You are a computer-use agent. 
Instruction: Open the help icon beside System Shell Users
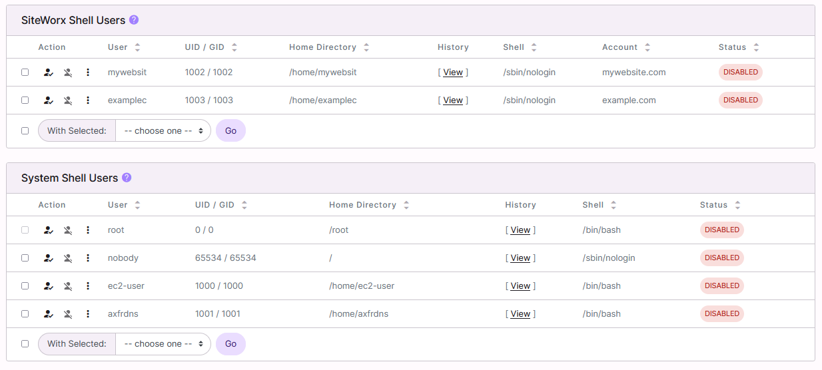click(x=127, y=178)
